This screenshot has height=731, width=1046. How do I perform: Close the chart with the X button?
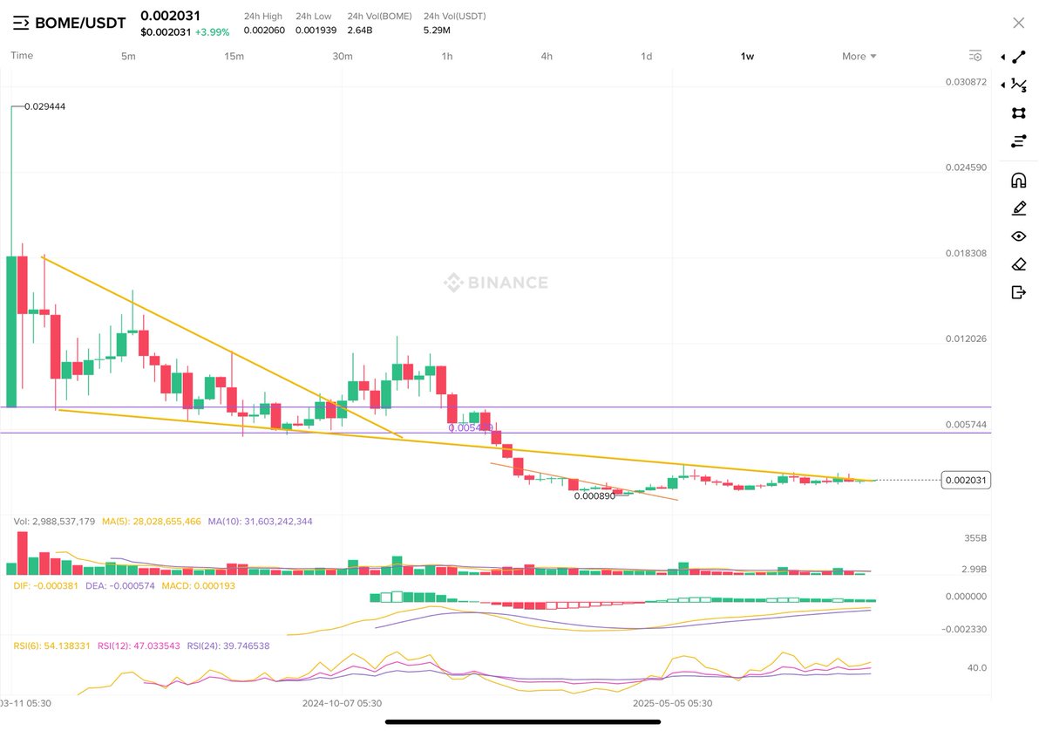point(1018,23)
